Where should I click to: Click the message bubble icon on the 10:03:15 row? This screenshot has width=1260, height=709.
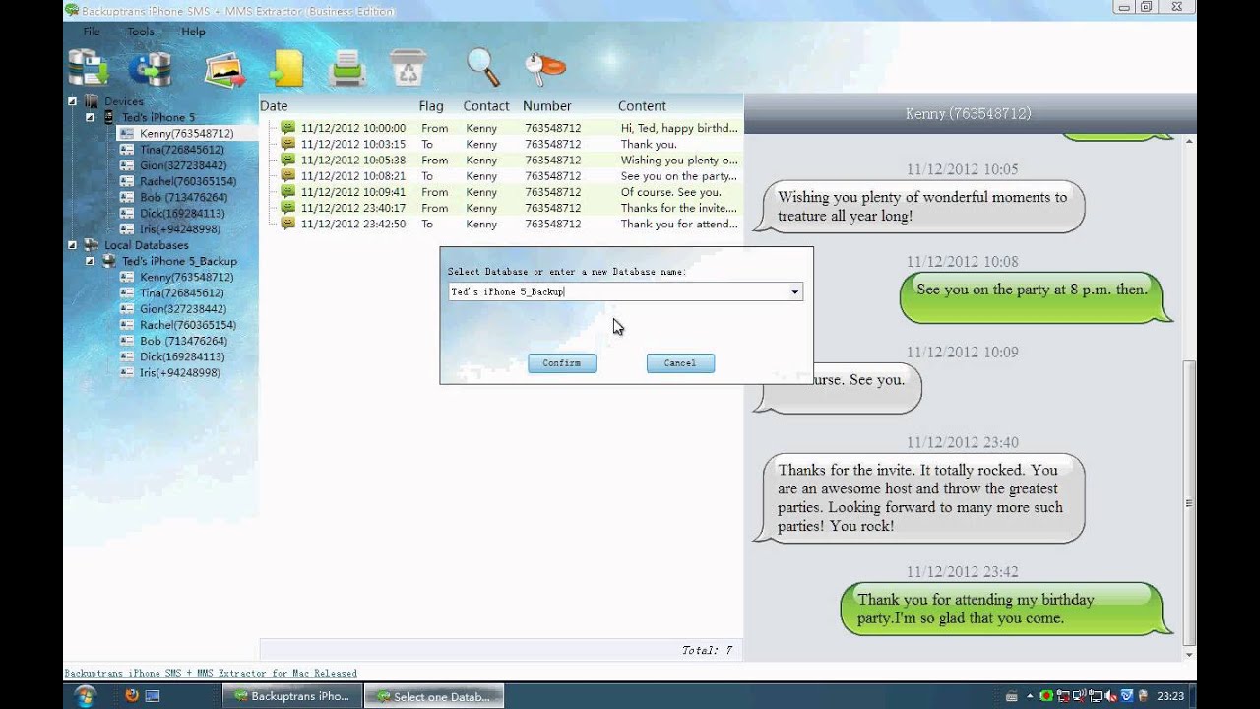(x=287, y=144)
